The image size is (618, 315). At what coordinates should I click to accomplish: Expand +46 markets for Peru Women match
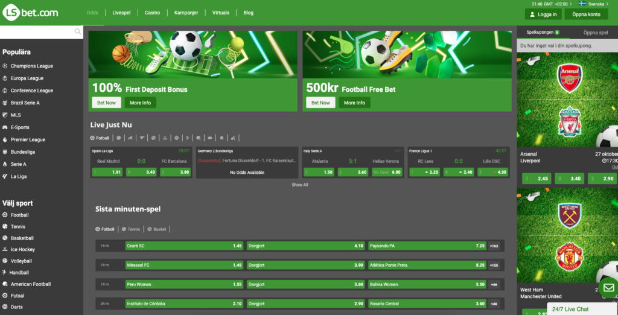(x=494, y=284)
